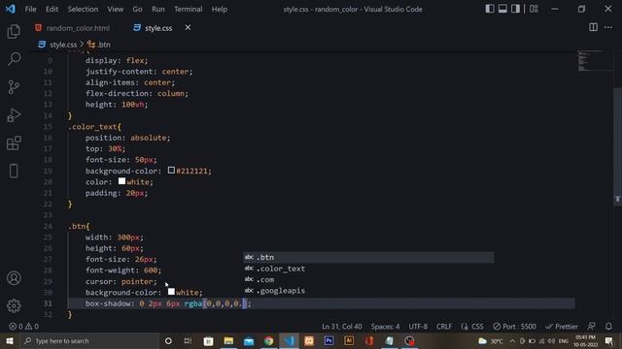Open the notifications bell in the status bar
The width and height of the screenshot is (622, 349).
(608, 327)
